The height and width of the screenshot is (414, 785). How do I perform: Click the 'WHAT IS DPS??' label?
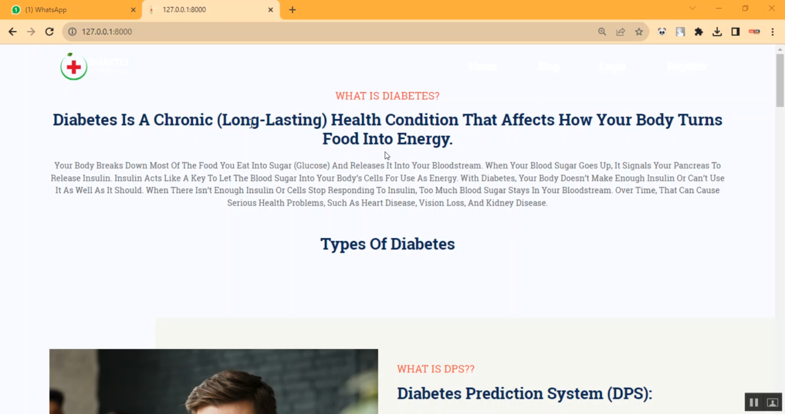click(435, 369)
